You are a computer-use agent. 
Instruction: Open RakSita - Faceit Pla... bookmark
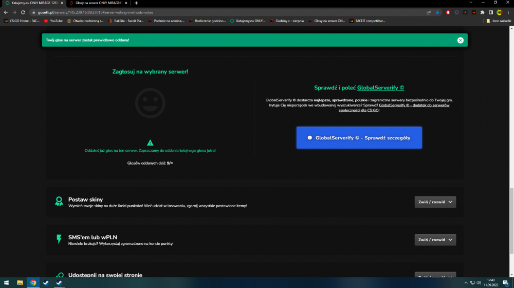pyautogui.click(x=126, y=21)
